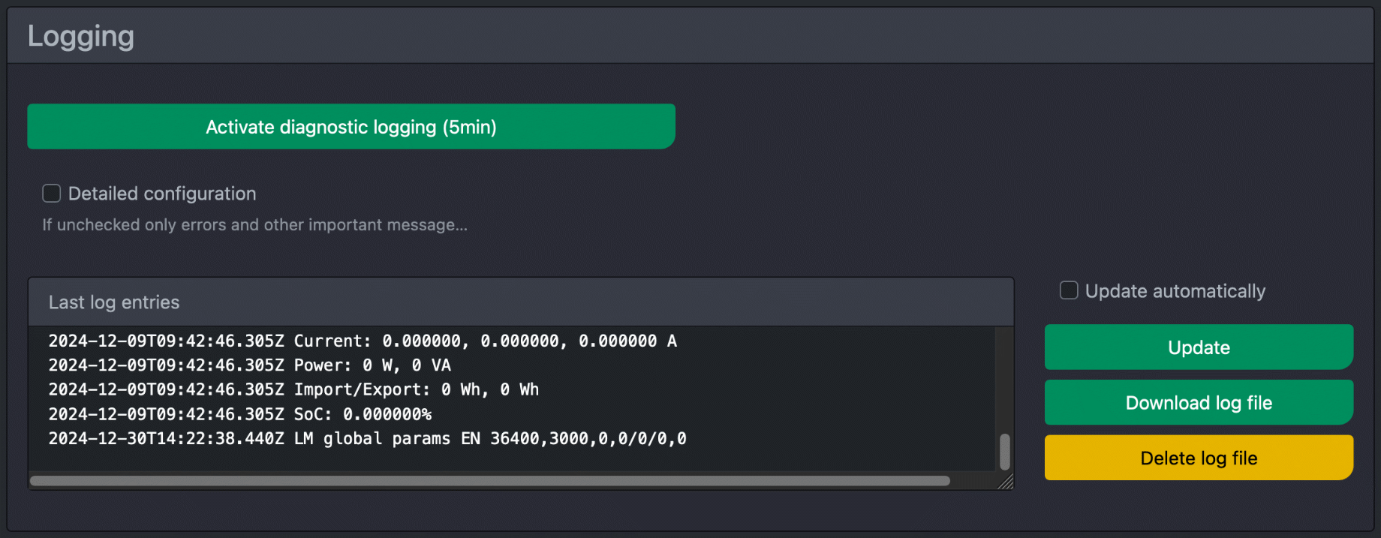Enable the Update automatically checkbox
The image size is (1381, 538).
(x=1068, y=290)
